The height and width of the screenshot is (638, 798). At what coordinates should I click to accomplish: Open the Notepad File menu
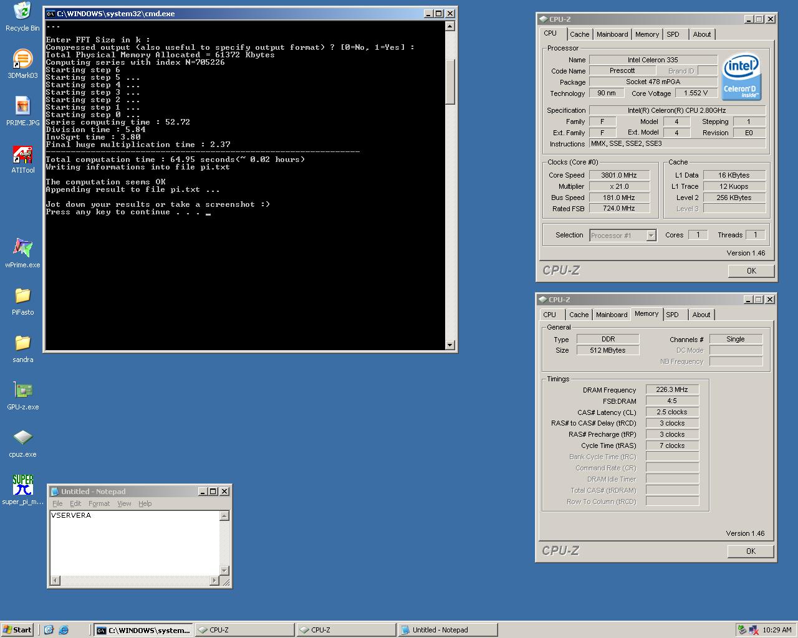pyautogui.click(x=57, y=503)
